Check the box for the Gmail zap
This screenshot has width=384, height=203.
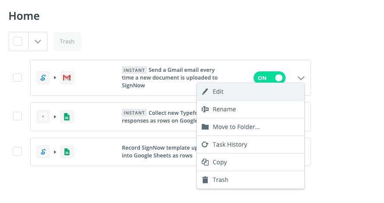point(17,77)
